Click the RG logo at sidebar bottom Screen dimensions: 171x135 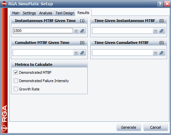point(4,128)
